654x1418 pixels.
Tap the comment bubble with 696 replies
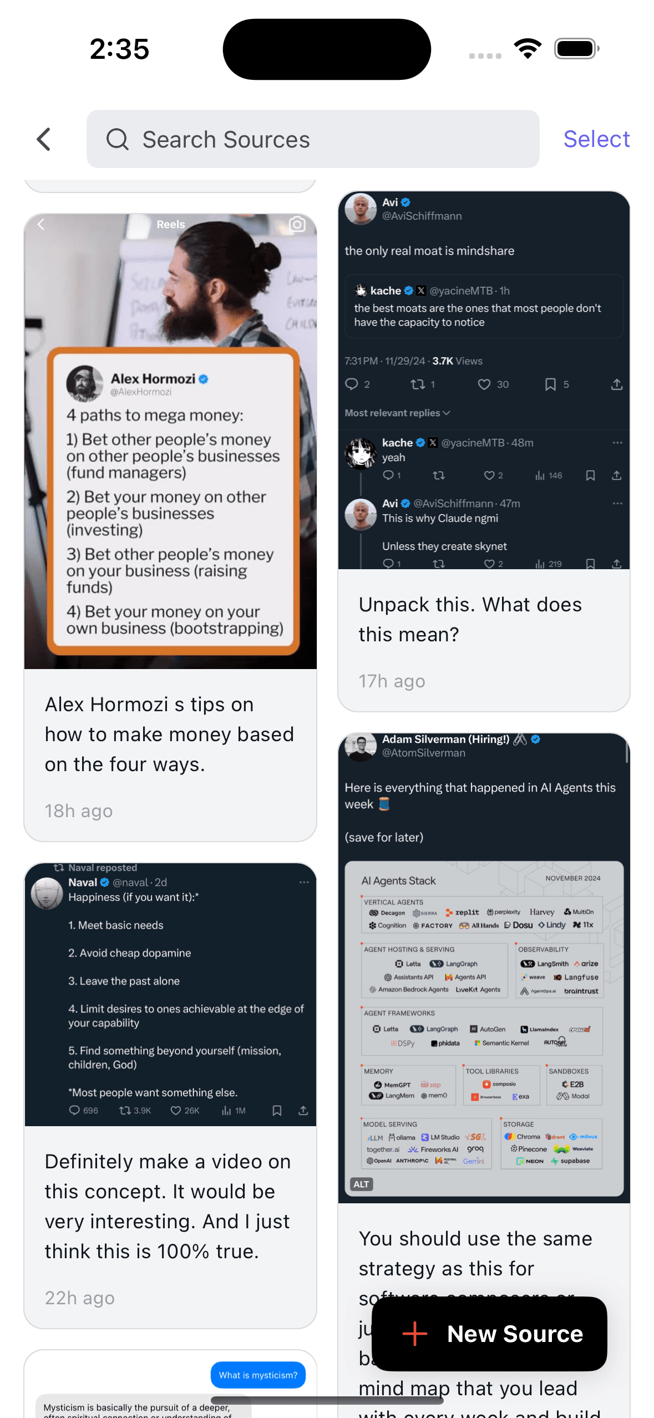(x=74, y=1110)
